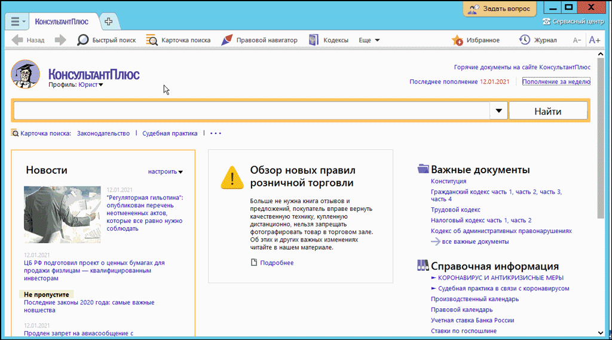
Task: Open Регуляторная гильотина news article
Action: coord(145,213)
